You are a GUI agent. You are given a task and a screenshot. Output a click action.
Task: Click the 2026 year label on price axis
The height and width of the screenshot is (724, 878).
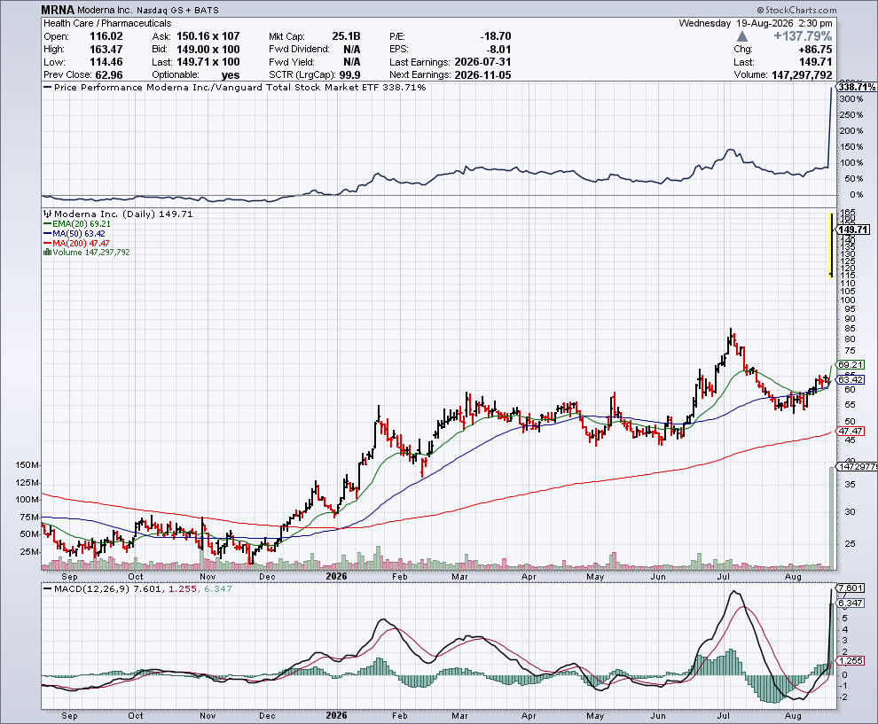[x=336, y=576]
